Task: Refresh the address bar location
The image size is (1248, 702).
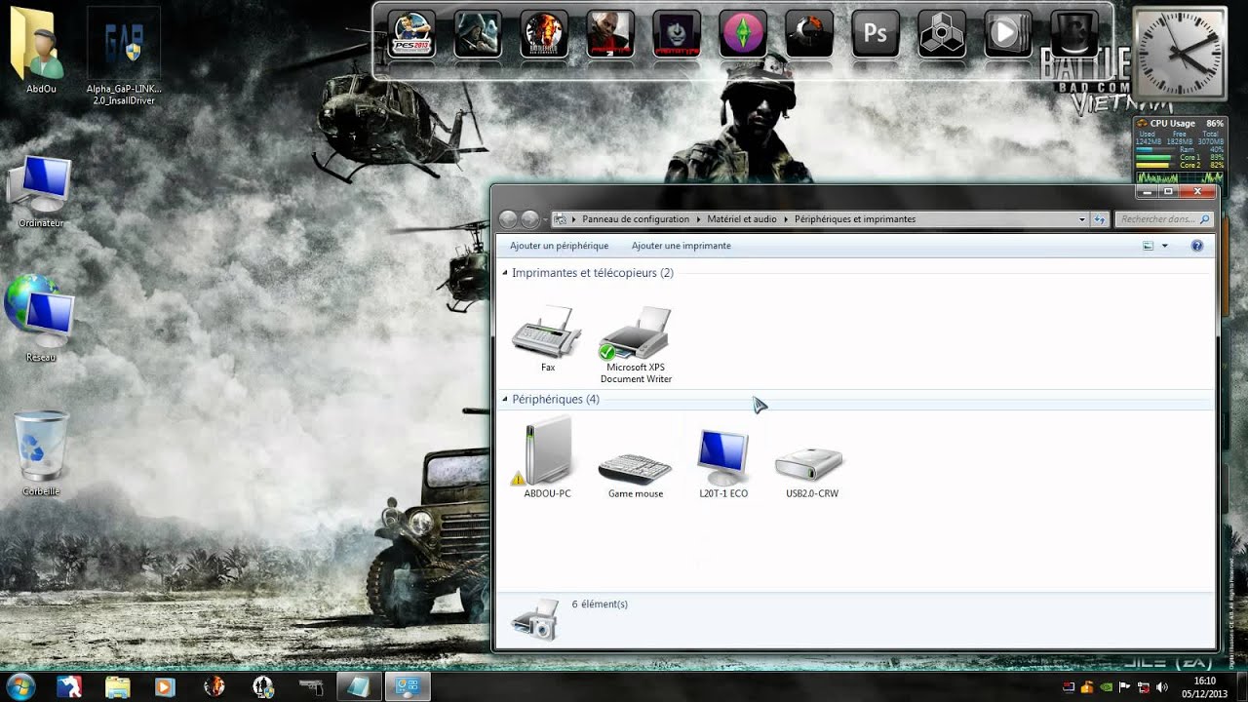Action: click(x=1100, y=219)
